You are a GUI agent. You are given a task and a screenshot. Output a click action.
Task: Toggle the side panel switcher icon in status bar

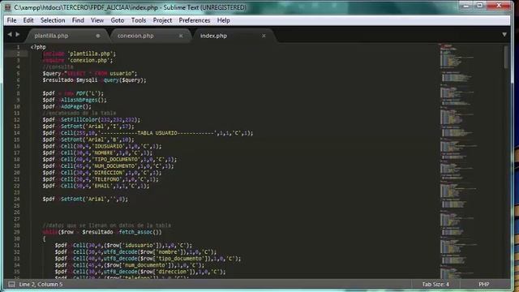11,284
